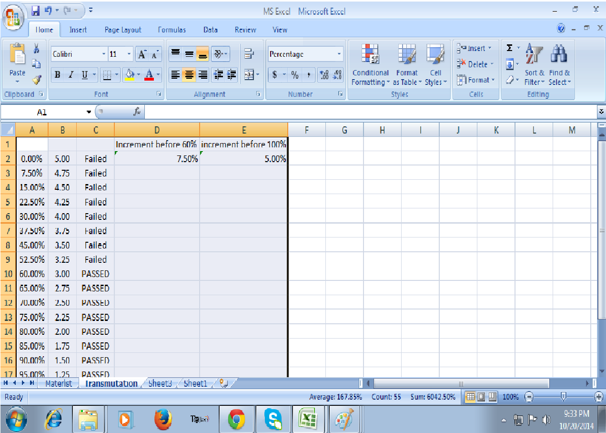The image size is (606, 433).
Task: Increase font size with Grow Font
Action: tap(142, 54)
